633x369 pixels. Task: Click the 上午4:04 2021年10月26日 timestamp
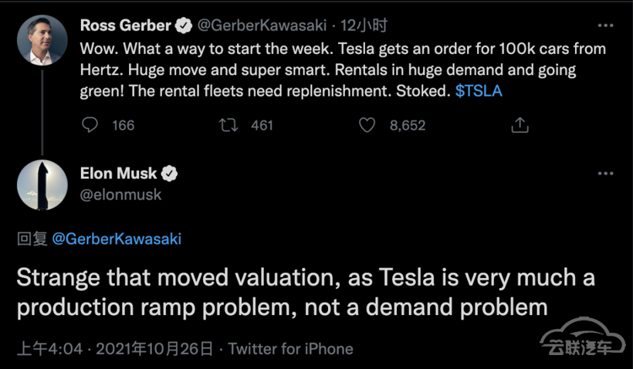point(115,349)
